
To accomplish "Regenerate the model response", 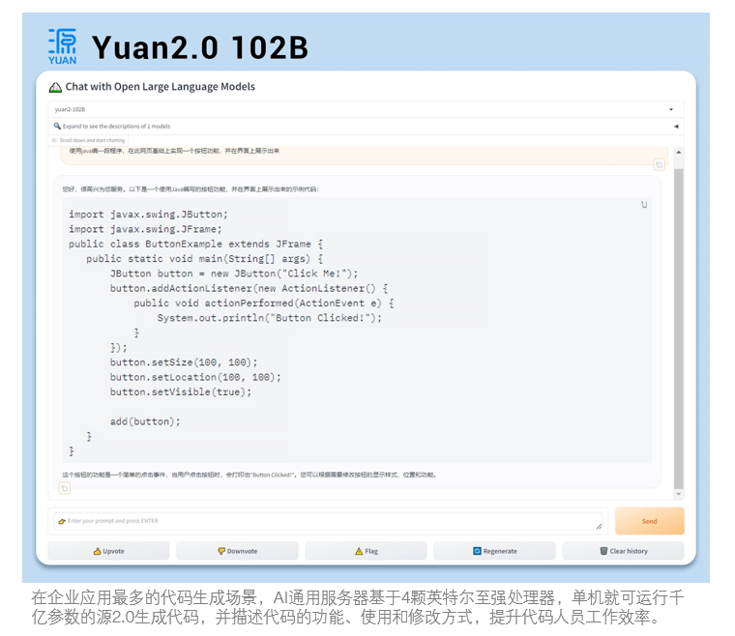I will 494,551.
